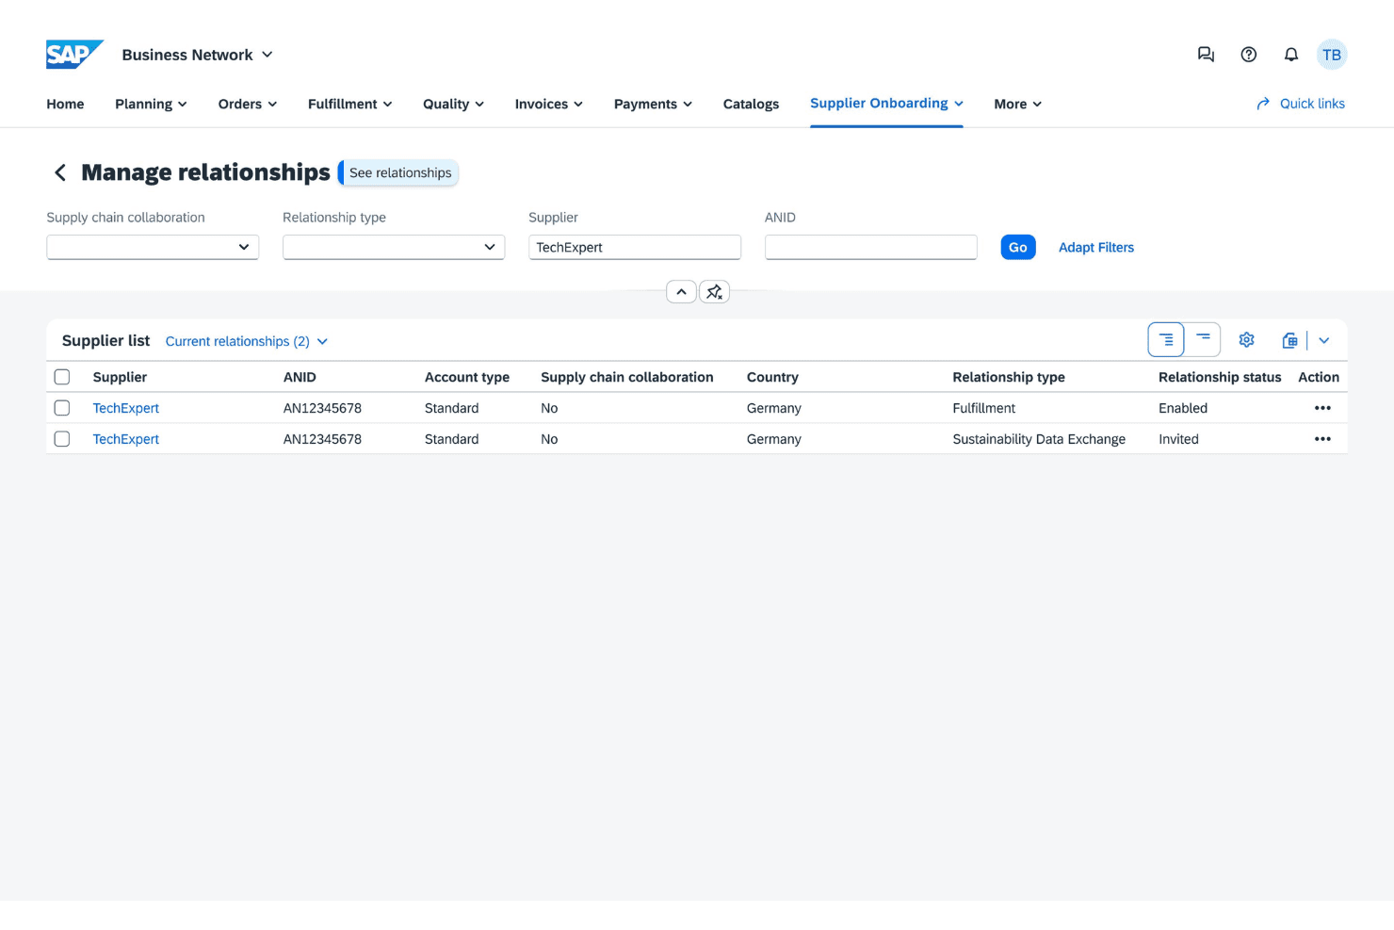The image size is (1394, 930).
Task: Check the Sustainability Data Exchange row checkbox
Action: (62, 439)
